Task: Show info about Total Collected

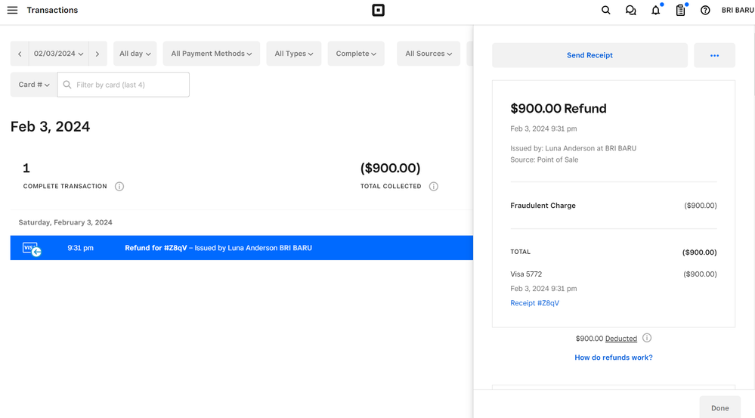Action: [x=434, y=187]
